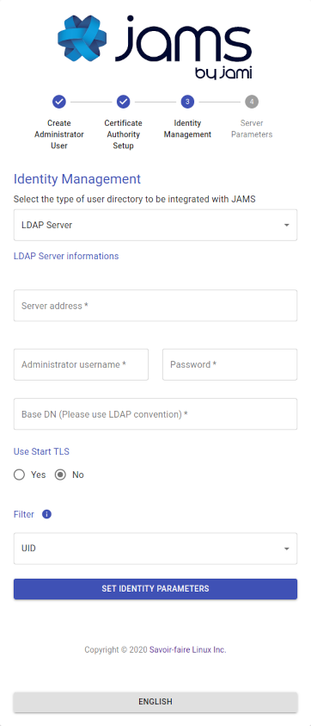Click the Filter label text
This screenshot has height=726, width=311.
point(23,514)
